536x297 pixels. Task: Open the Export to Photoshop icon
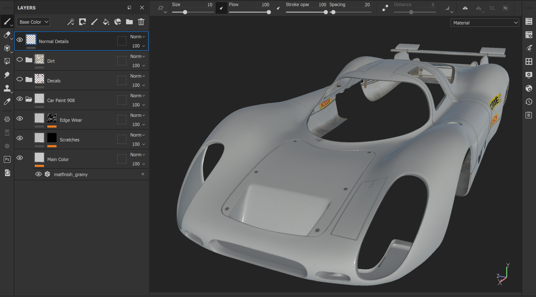click(7, 159)
